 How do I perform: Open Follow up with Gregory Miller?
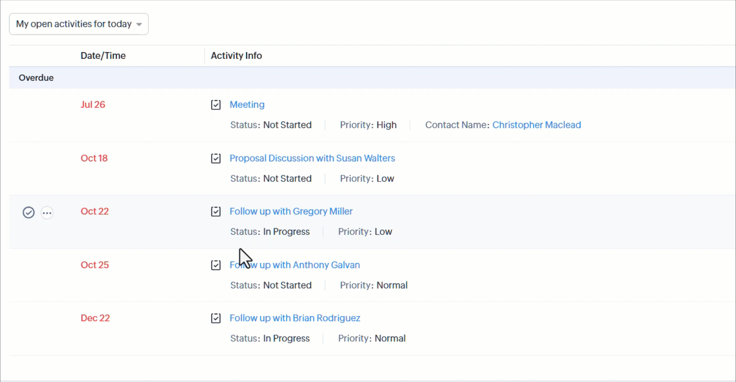pyautogui.click(x=291, y=211)
